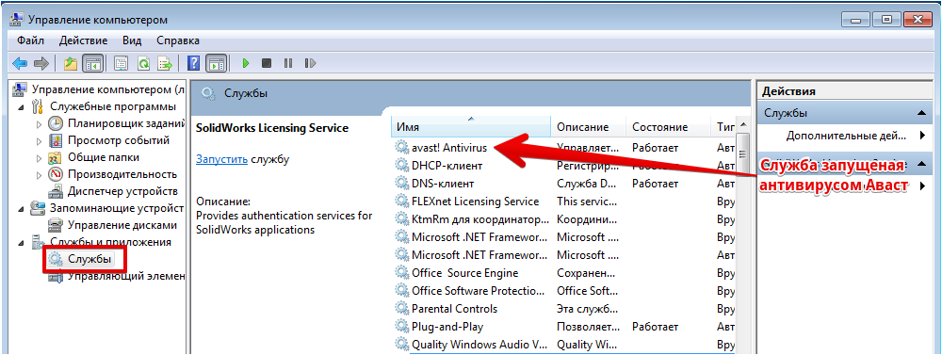Screen dimensions: 942x355
Task: Click avast! Antivirus gear icon
Action: pos(401,147)
